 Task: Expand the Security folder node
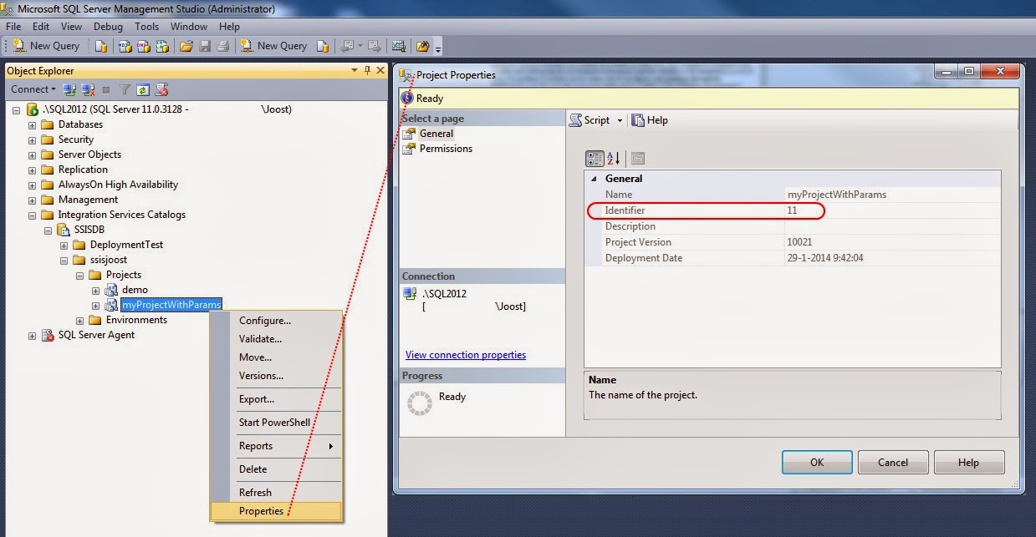pyautogui.click(x=33, y=139)
